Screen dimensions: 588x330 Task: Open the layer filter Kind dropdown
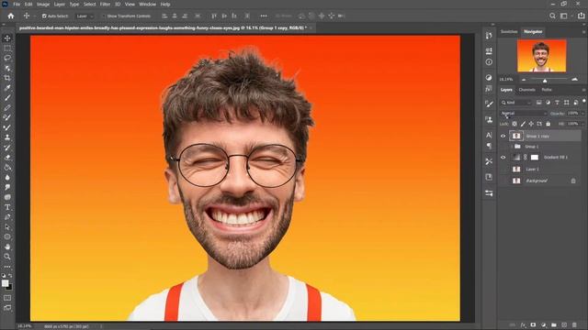click(516, 103)
